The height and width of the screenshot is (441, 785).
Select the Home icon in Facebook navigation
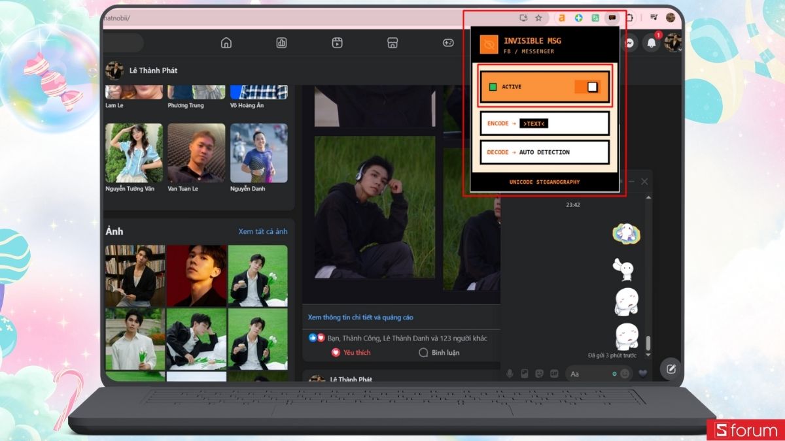coord(226,42)
